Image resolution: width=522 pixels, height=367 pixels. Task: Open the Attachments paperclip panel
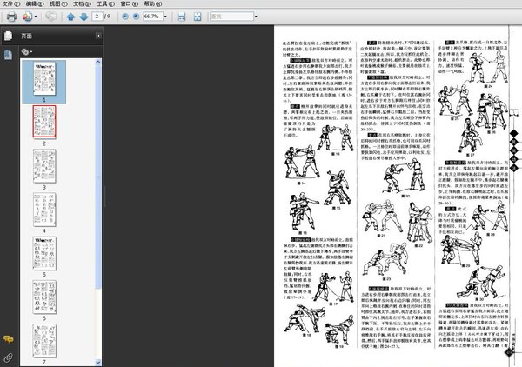(x=8, y=357)
